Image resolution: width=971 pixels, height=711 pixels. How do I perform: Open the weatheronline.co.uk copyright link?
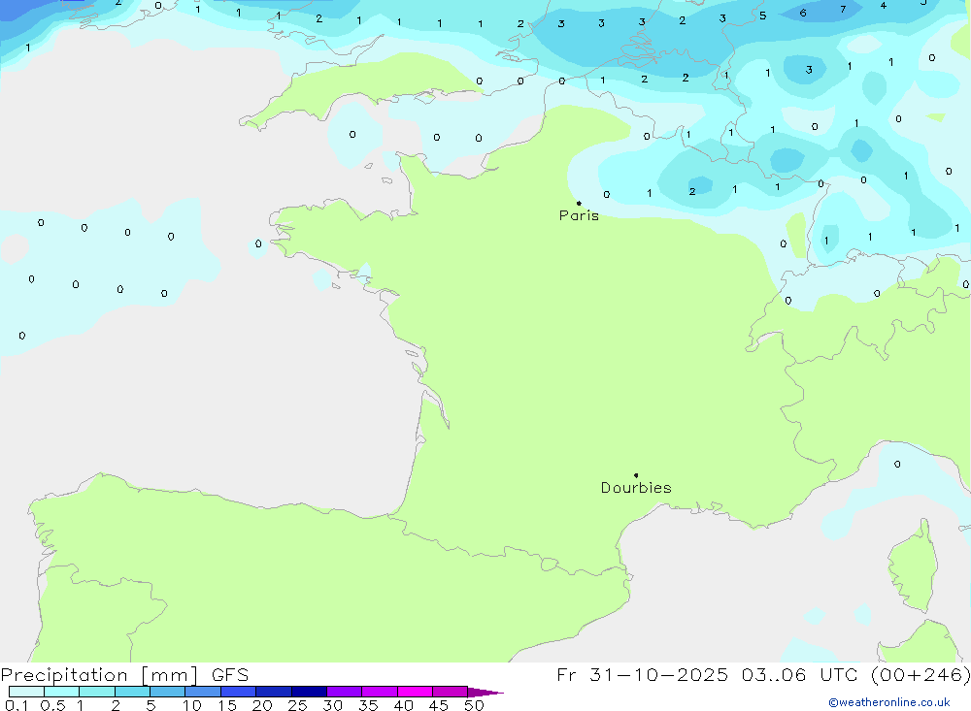888,702
